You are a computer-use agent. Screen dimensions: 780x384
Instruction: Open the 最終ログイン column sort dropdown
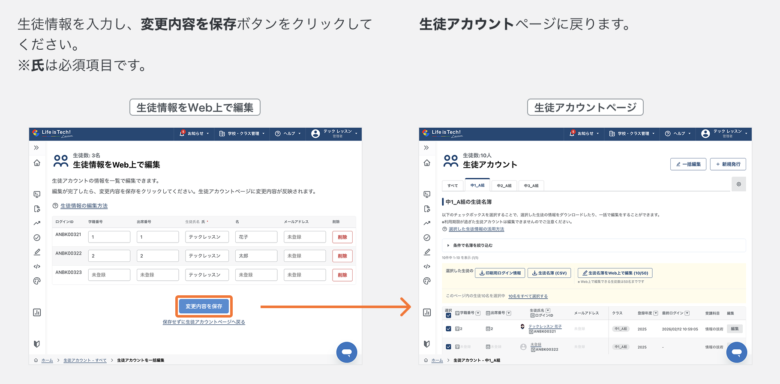point(687,313)
